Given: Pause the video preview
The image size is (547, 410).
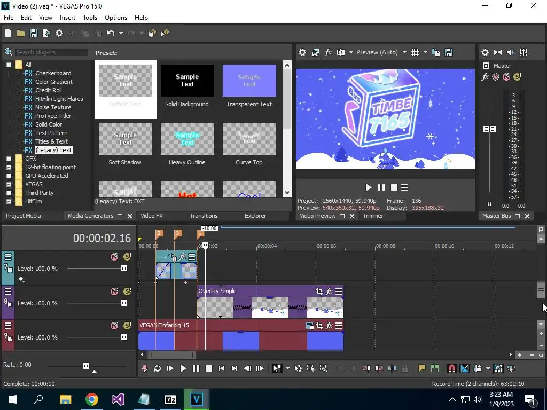Looking at the screenshot, I should pos(381,187).
